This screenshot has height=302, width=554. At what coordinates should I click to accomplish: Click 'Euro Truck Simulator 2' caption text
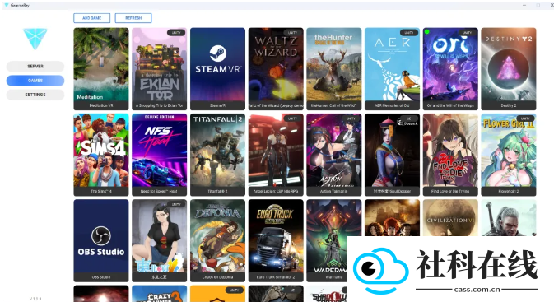(x=276, y=277)
